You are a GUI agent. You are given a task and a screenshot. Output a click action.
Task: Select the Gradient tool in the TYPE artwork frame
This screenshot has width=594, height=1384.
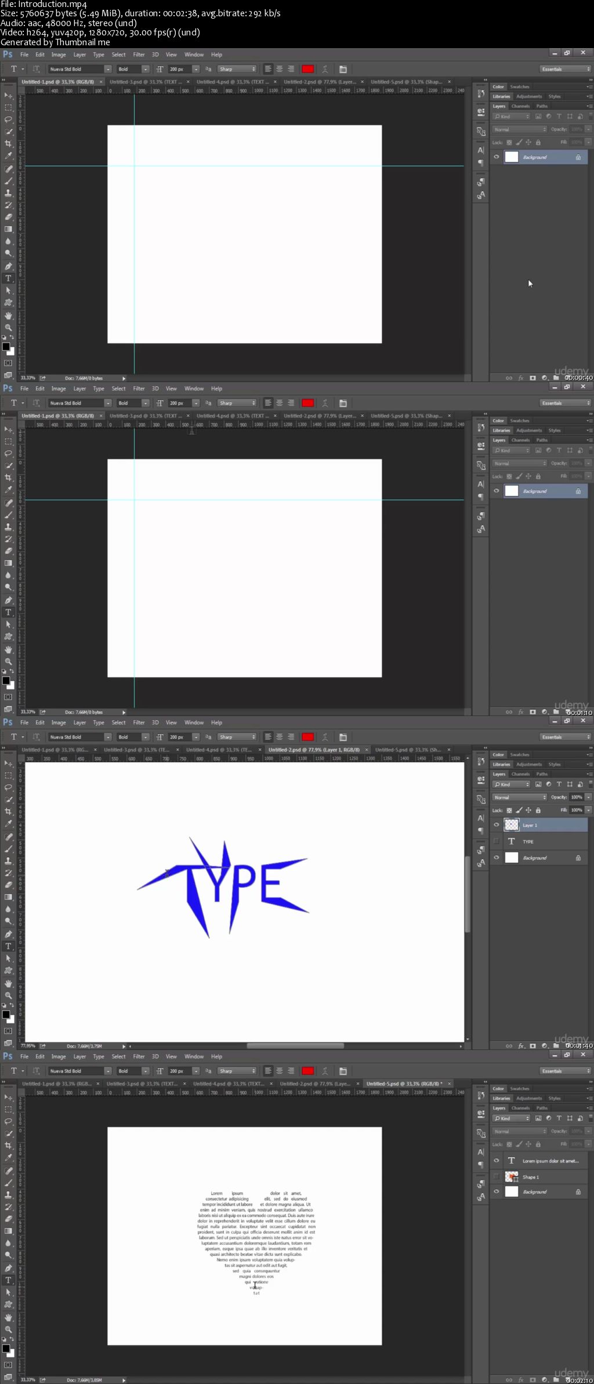(x=8, y=897)
